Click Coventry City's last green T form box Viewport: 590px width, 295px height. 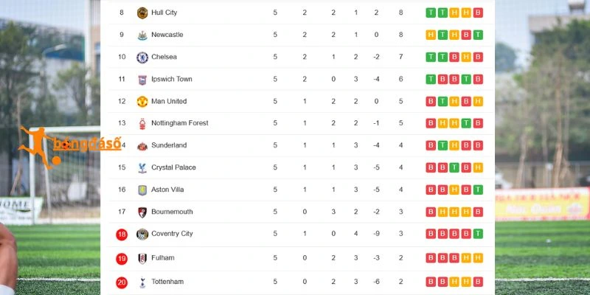tap(478, 234)
